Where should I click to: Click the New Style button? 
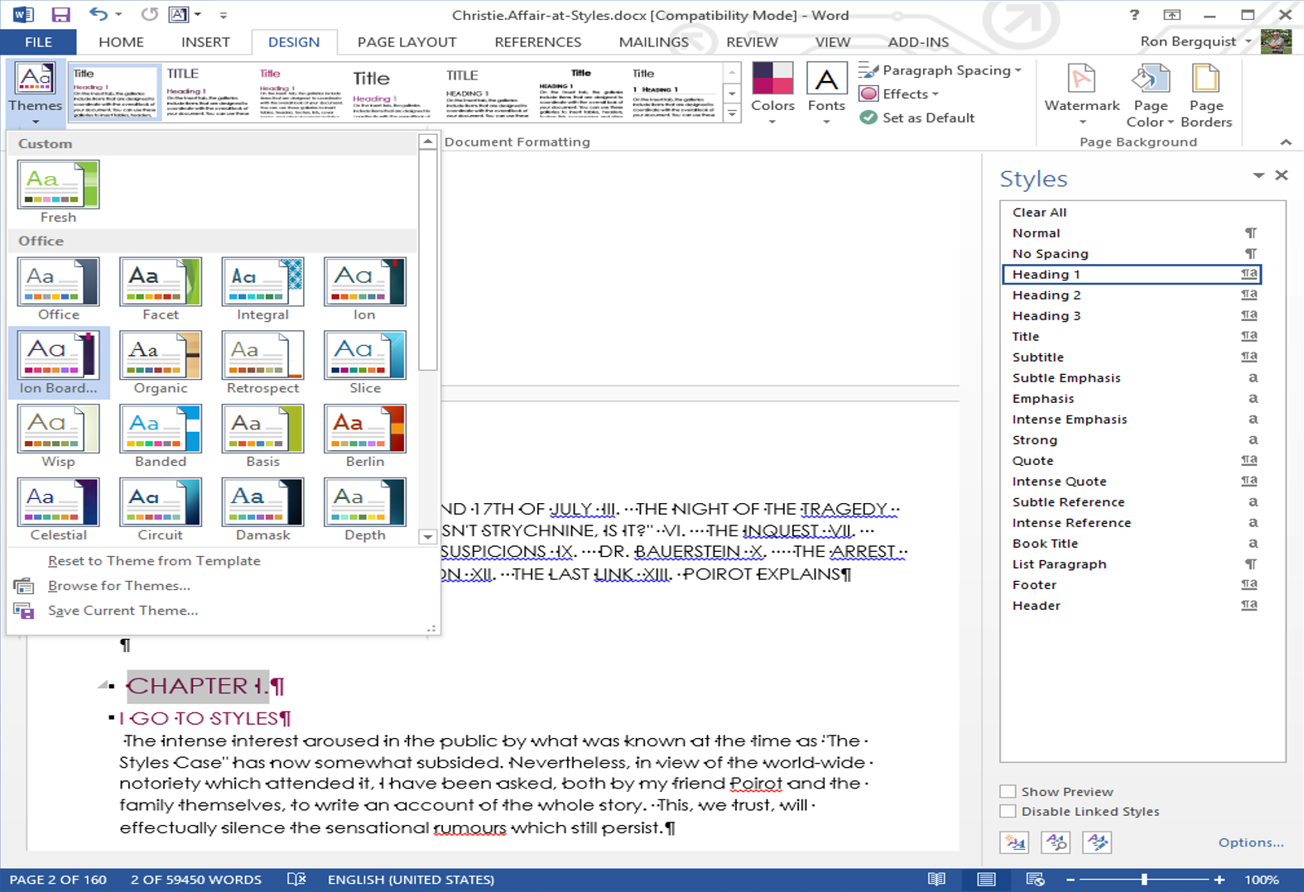[x=1014, y=842]
